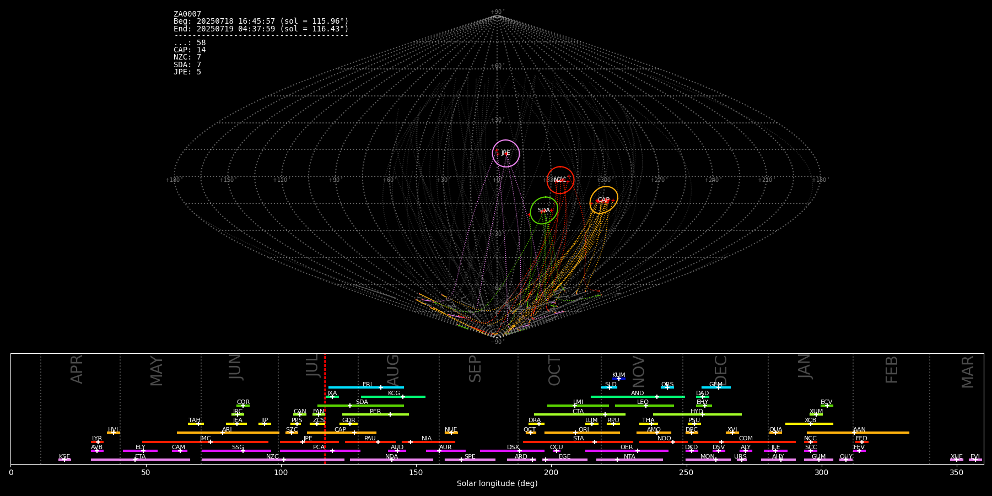992x496 pixels.
Task: Click the APR month label in timeline
Action: coord(77,369)
